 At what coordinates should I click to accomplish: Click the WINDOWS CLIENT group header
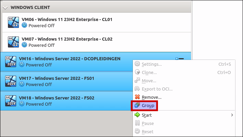point(96,7)
